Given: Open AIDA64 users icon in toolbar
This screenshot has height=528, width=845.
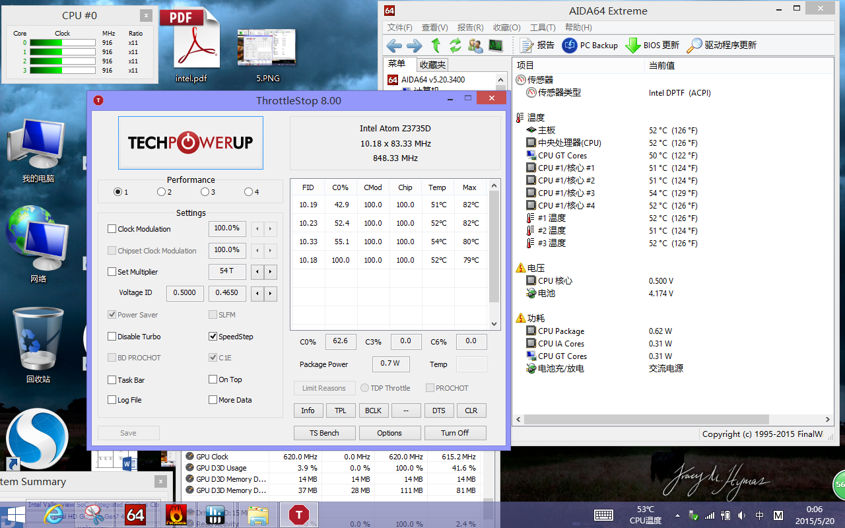Looking at the screenshot, I should (475, 46).
